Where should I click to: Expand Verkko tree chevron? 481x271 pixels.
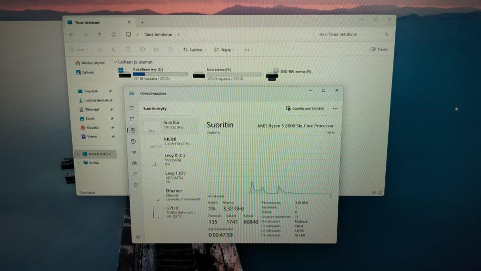(79, 163)
